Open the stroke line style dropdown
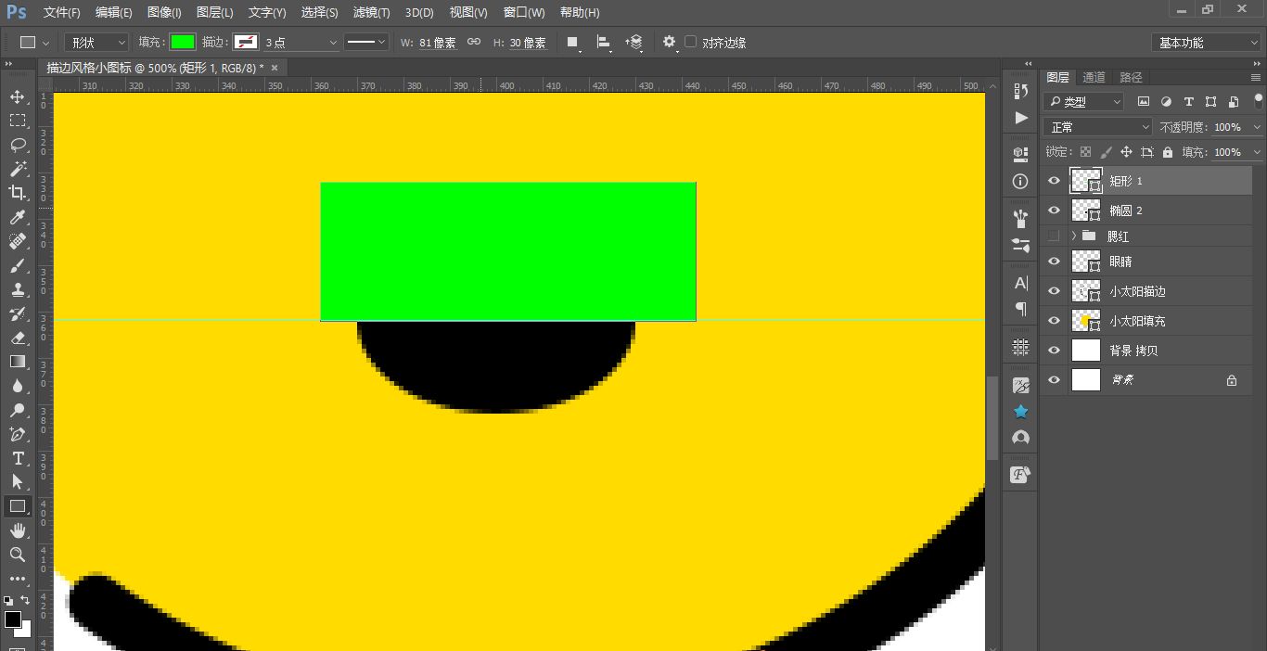This screenshot has height=651, width=1267. coord(366,43)
